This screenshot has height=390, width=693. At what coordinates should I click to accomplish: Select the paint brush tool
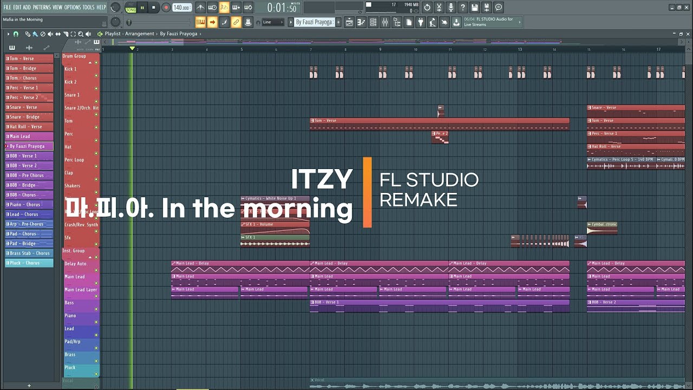coord(35,34)
